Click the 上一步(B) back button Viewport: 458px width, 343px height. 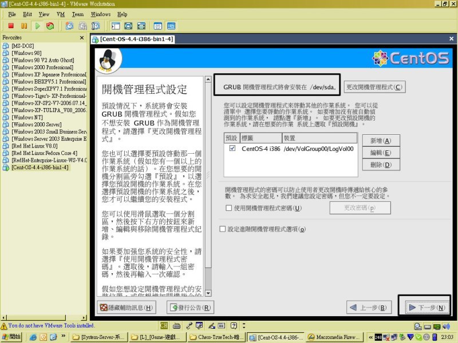pos(369,308)
